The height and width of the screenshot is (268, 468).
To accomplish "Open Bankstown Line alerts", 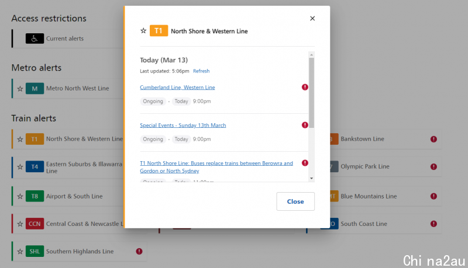I will (x=362, y=139).
